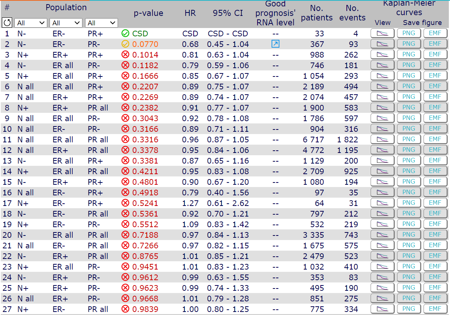
Task: Select CI 0.61 - 2.62 in row 17
Action: click(228, 203)
